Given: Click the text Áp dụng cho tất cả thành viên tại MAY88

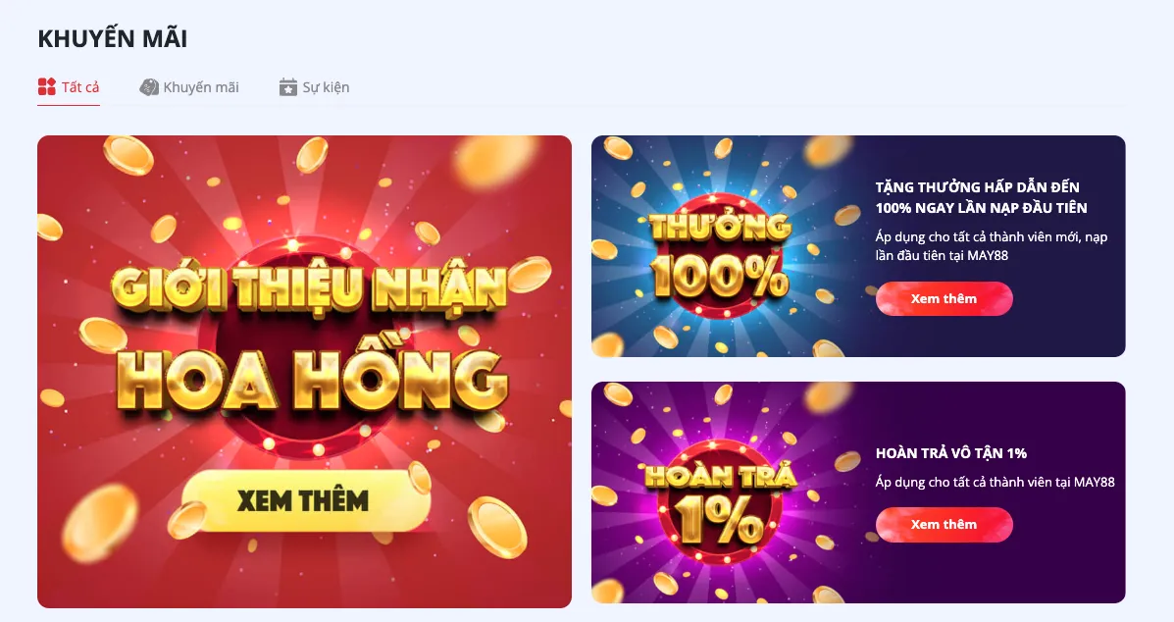Looking at the screenshot, I should [x=995, y=482].
